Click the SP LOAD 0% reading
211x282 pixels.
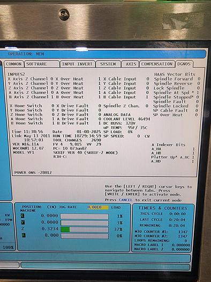pyautogui.click(x=118, y=132)
